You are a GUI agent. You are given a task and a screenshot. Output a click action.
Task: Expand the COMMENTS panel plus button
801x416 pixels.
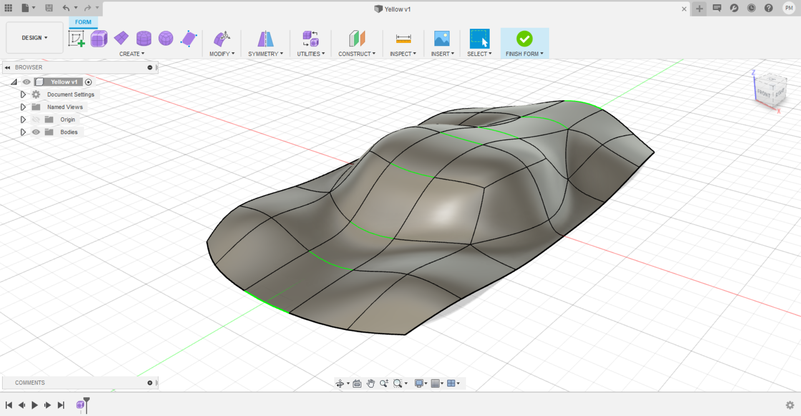(150, 383)
